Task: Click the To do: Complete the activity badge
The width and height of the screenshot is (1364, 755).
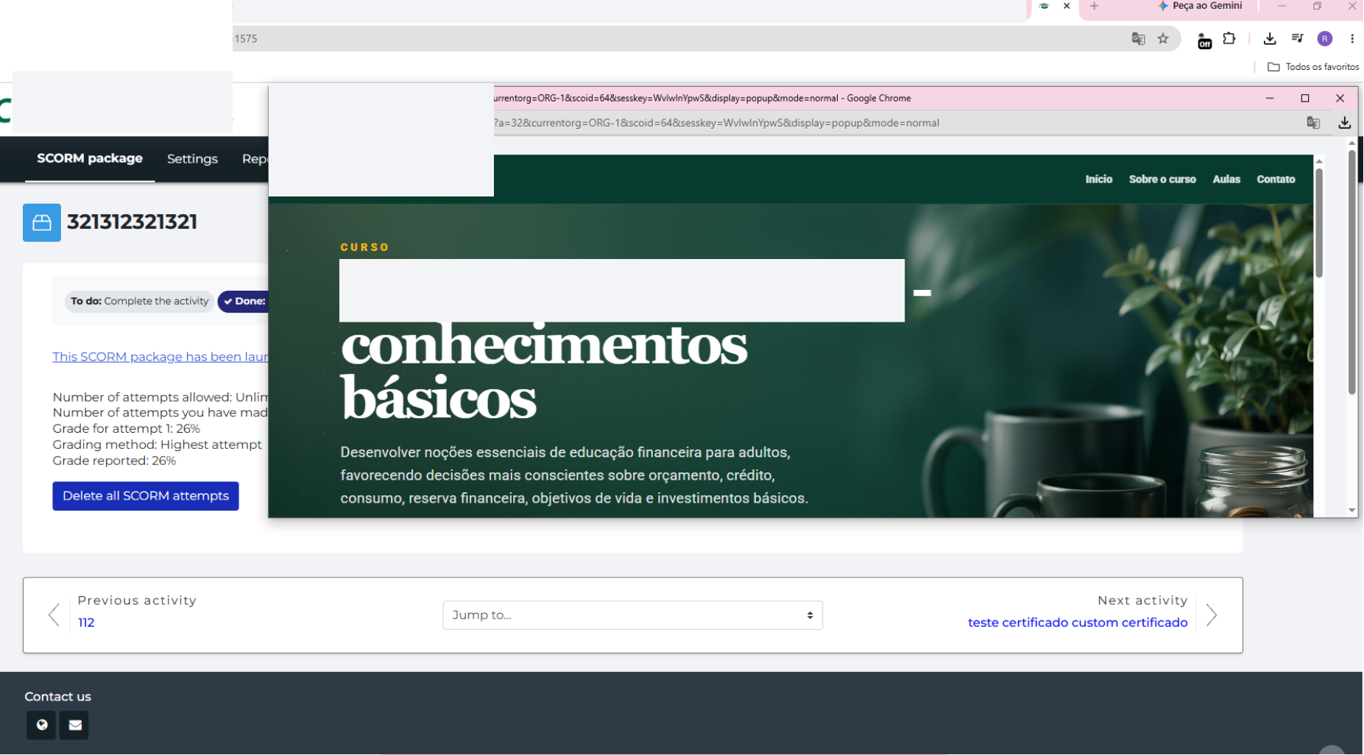Action: click(140, 301)
